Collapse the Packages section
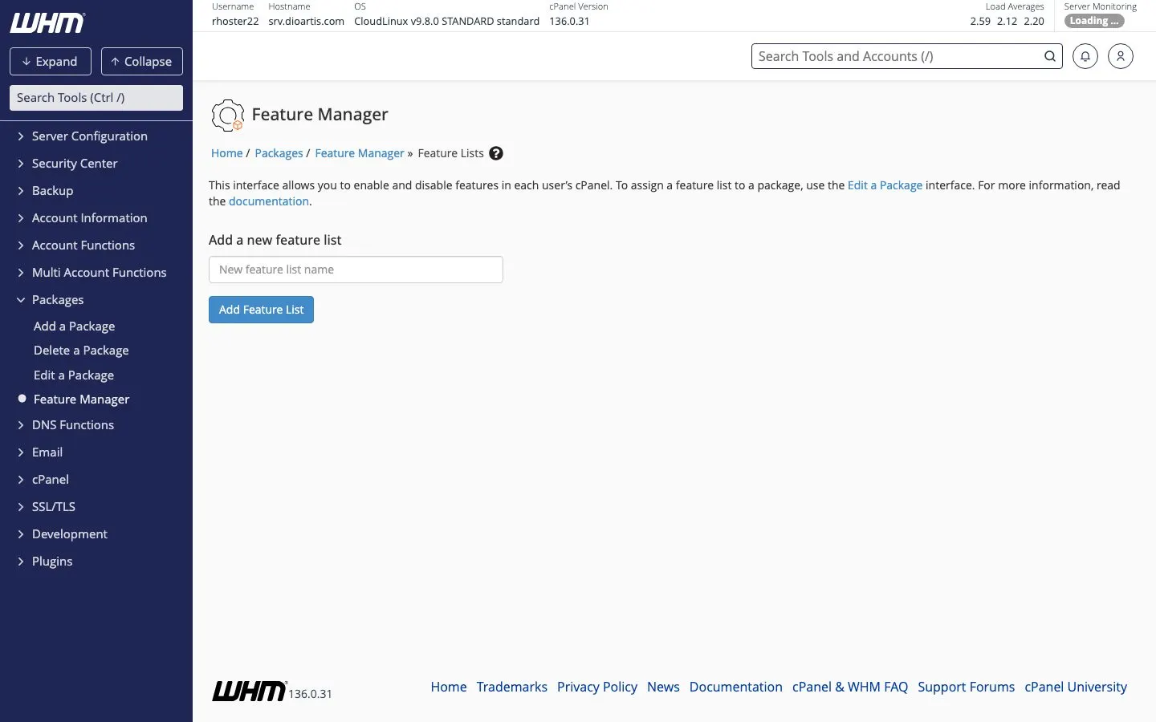 point(57,300)
